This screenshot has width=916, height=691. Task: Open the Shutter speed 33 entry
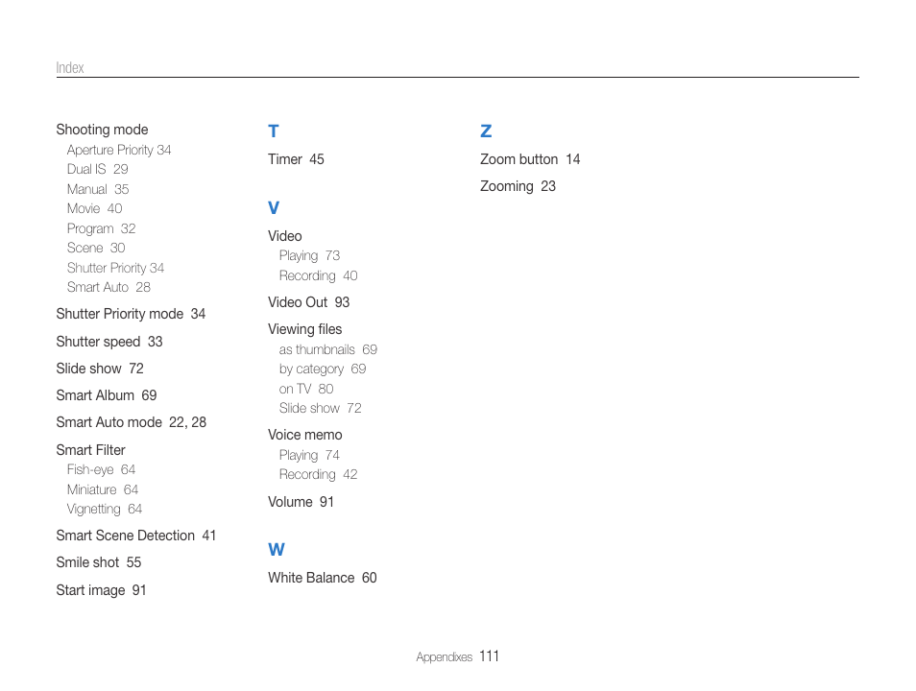108,342
